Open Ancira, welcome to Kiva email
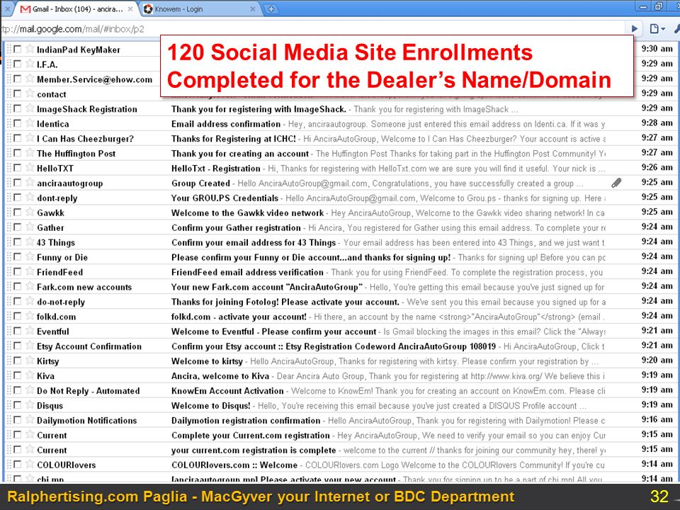This screenshot has height=510, width=680. coord(220,376)
